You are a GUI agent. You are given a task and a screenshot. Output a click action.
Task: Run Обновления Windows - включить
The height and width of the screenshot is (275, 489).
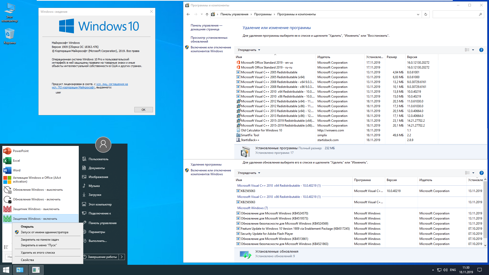pos(41,199)
